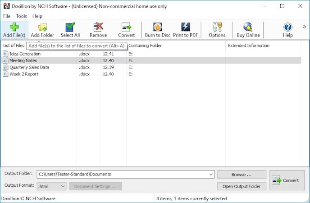Open the Burn to Disc tool
This screenshot has height=203, width=310.
click(x=158, y=30)
